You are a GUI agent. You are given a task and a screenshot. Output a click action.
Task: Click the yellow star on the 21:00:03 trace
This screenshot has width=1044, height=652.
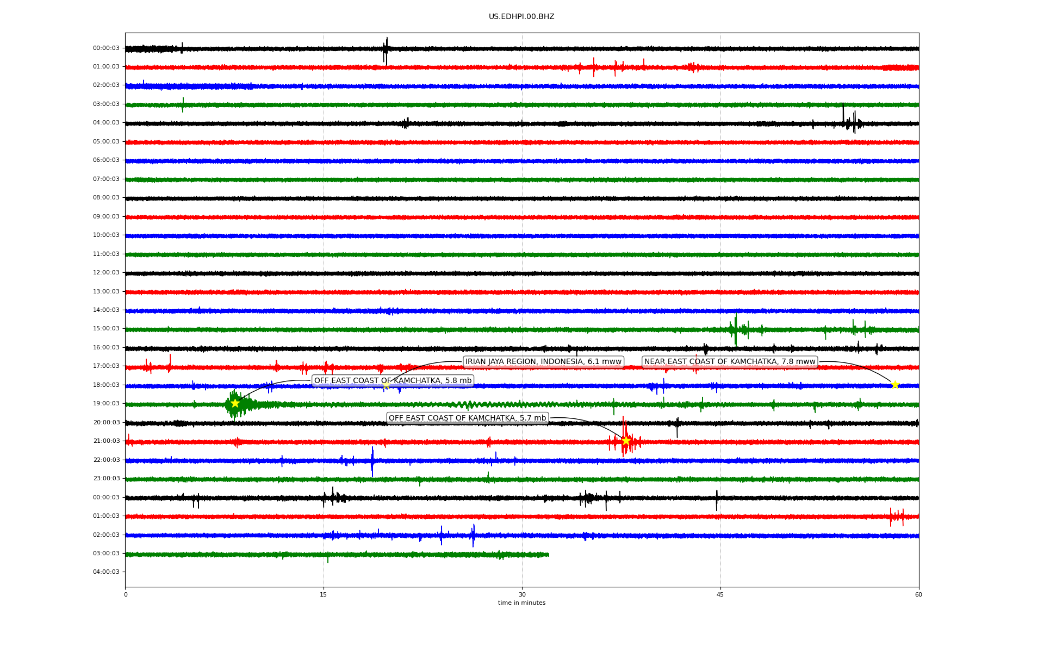(626, 441)
